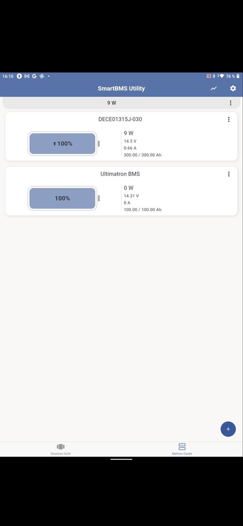Open the DECE01315J-030 device card title
Image resolution: width=243 pixels, height=526 pixels.
click(x=120, y=119)
